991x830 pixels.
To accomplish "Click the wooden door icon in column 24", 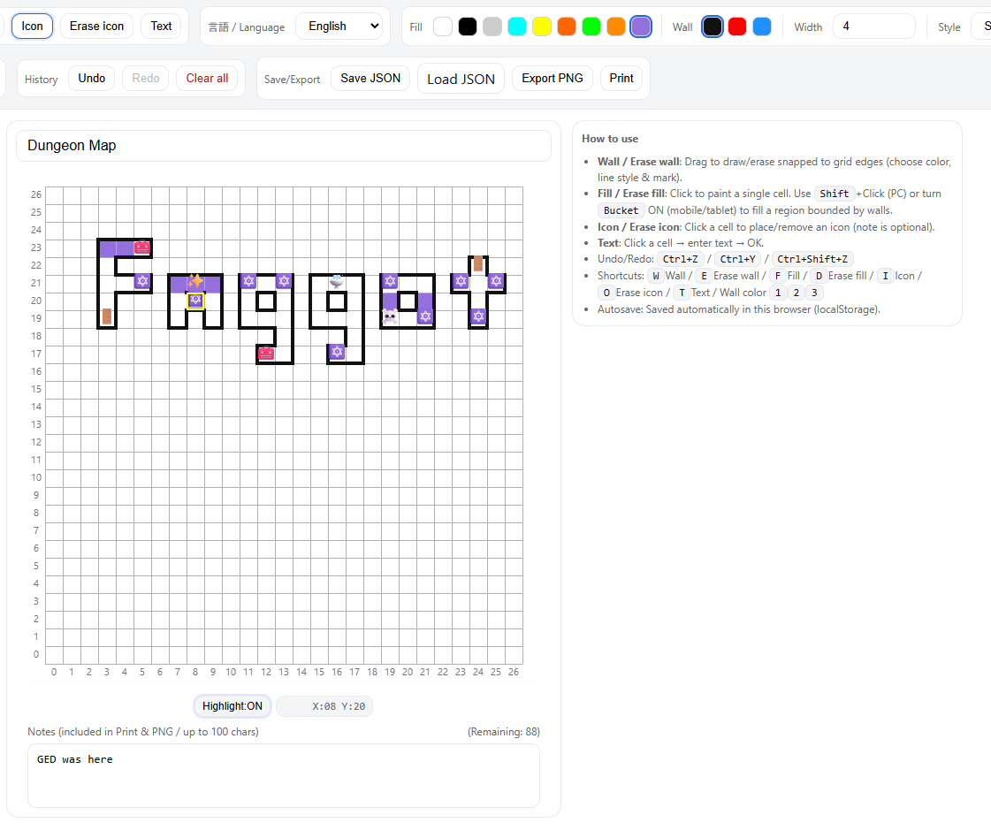I will (x=478, y=263).
